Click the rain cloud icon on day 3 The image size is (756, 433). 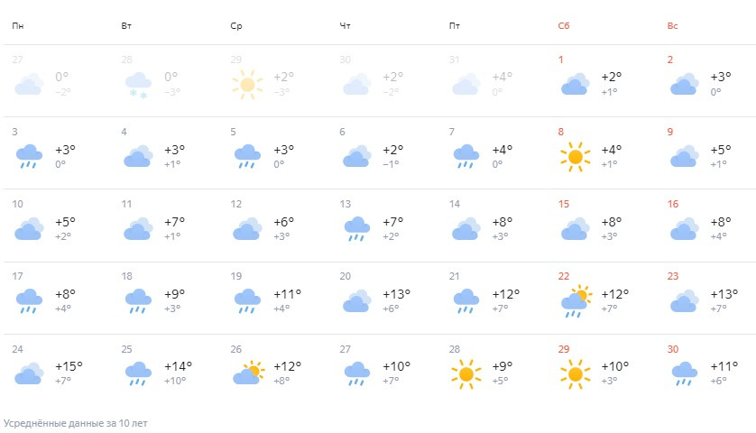point(29,156)
